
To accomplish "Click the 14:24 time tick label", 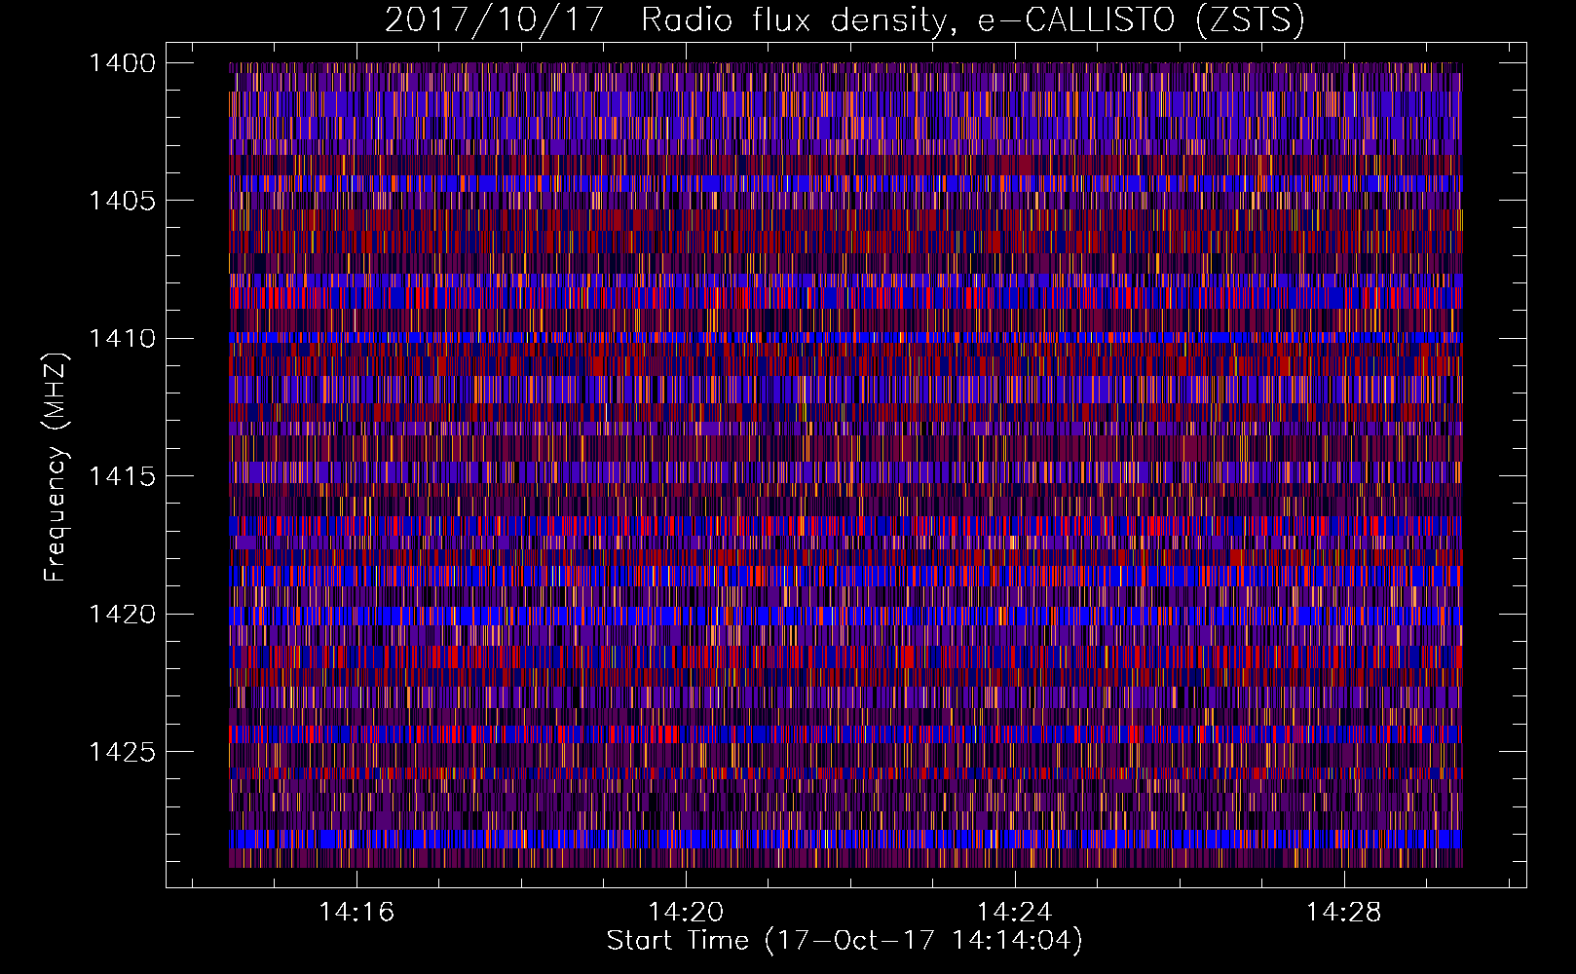I will pos(1015,913).
